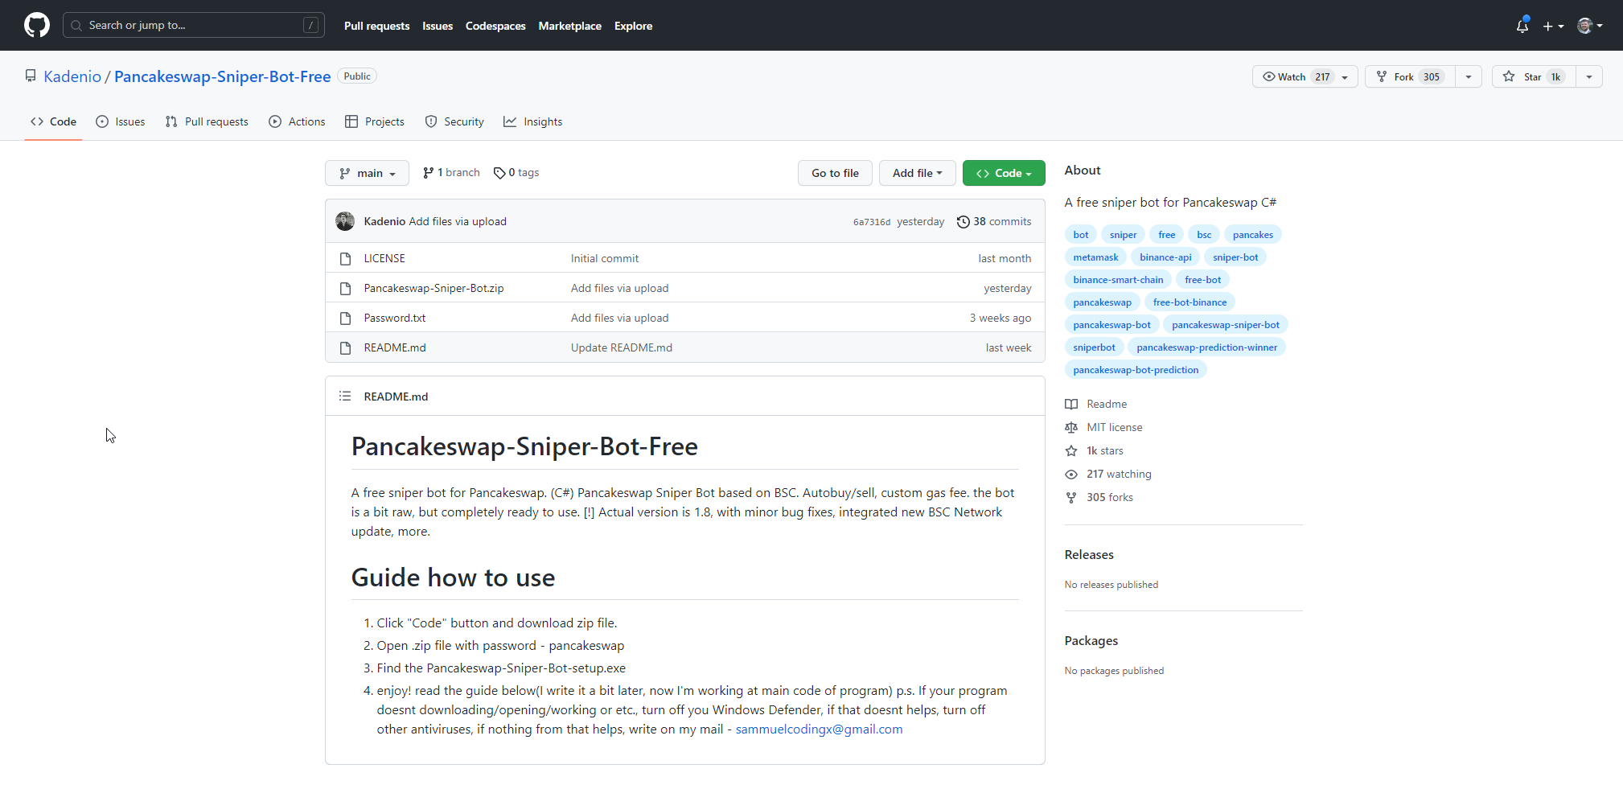
Task: Open the Kadenio owner profile link
Action: tap(72, 76)
